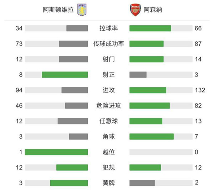Click the 控球率 stat label
Screen dimensions: 214x190
pyautogui.click(x=109, y=28)
